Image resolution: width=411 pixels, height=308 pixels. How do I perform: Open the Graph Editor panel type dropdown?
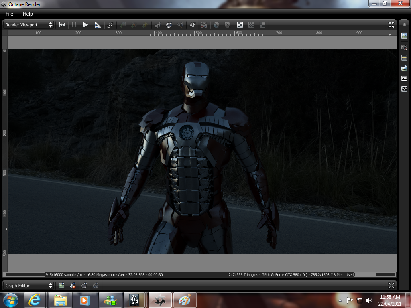28,286
